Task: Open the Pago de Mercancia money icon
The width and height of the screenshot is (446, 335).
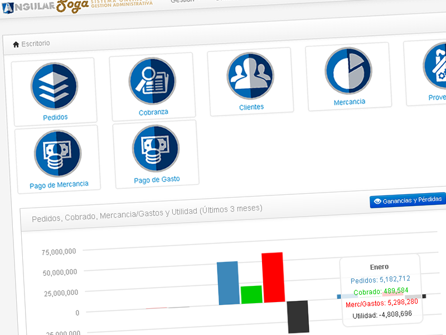Action: coord(57,154)
